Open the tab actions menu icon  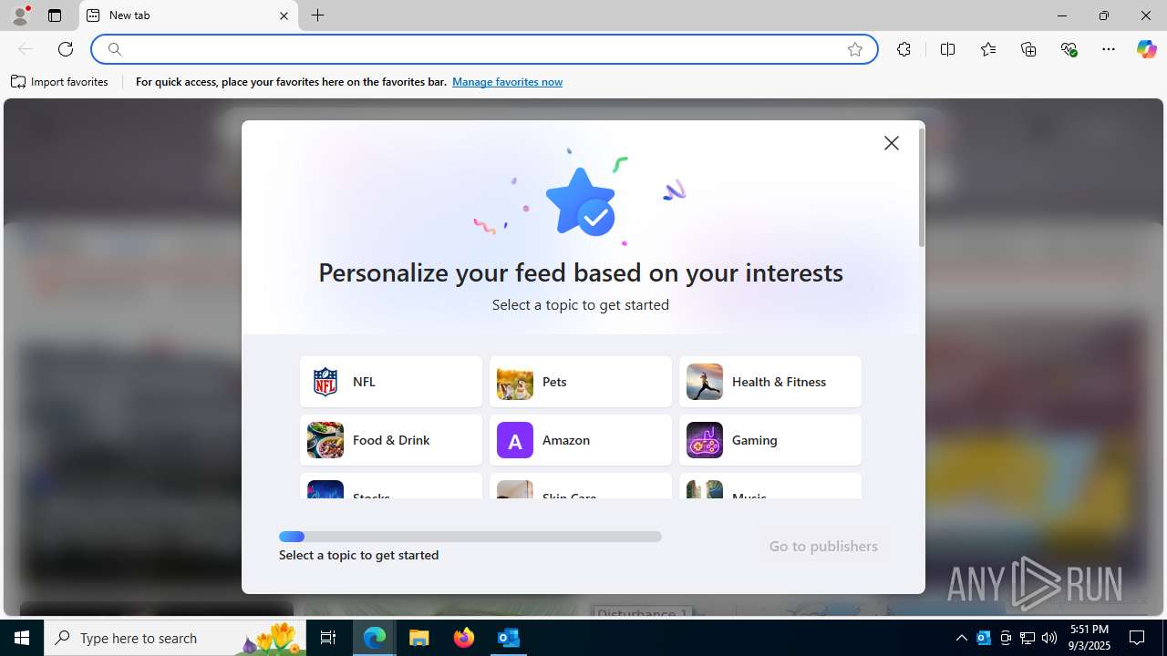[x=55, y=15]
